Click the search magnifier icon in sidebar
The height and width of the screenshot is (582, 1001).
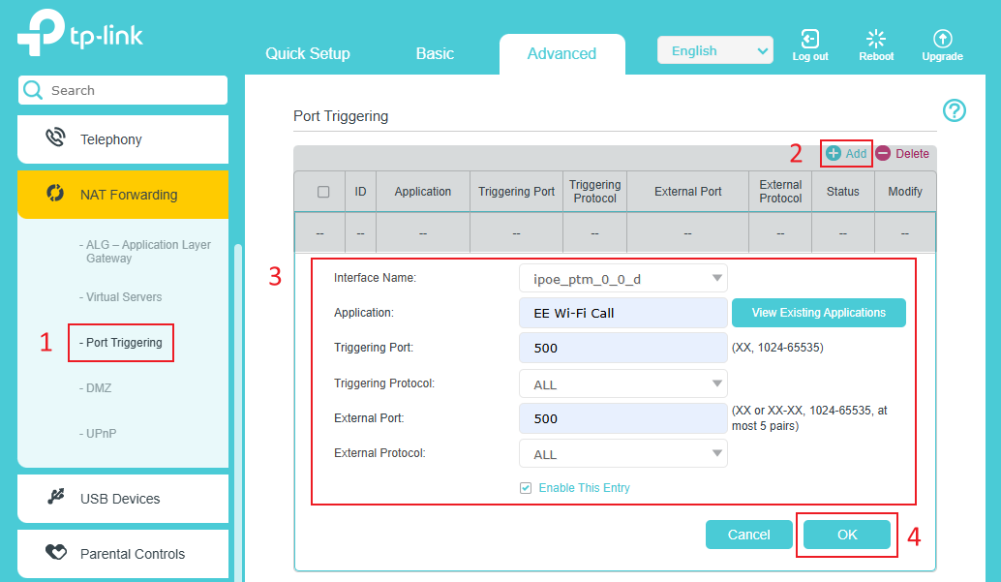[33, 90]
